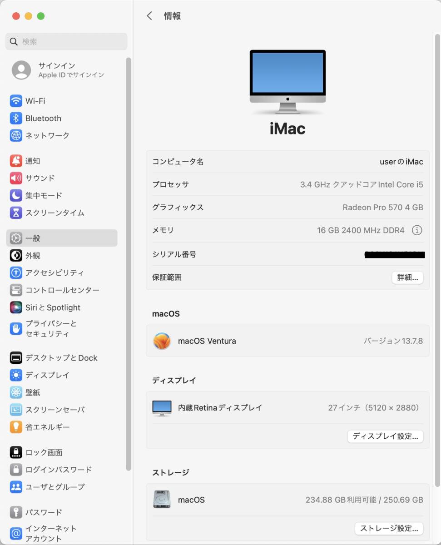
Task: Select the ネットワーク globe icon
Action: (16, 135)
